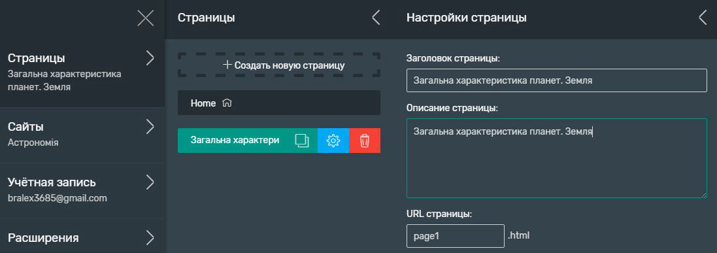Open the Страницы sidebar menu item

click(x=82, y=73)
